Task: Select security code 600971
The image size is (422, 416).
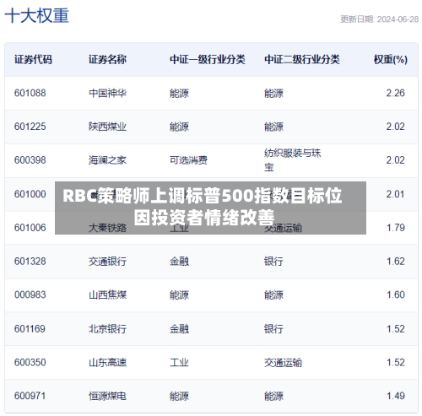Action: (30, 396)
